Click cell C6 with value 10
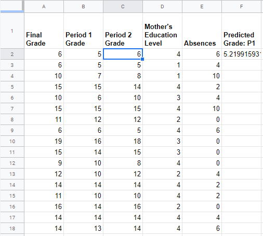 (123, 98)
